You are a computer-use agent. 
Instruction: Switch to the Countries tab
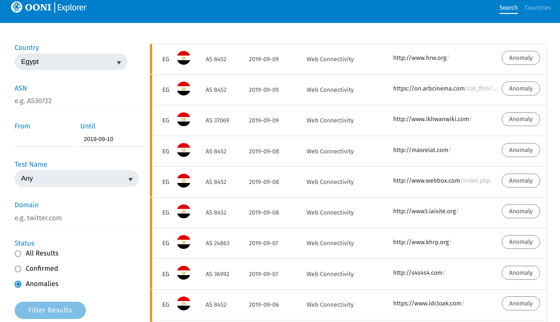point(537,8)
